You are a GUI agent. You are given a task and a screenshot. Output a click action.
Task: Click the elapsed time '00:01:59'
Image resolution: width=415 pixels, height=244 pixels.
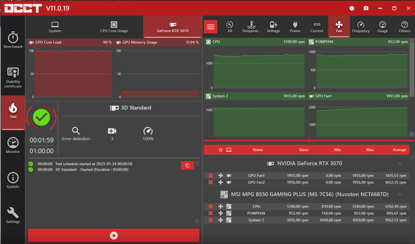[x=41, y=140]
